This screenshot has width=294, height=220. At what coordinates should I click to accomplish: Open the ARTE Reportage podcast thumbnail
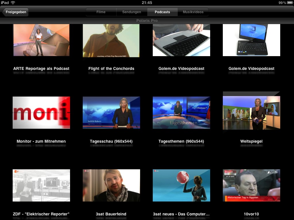click(41, 40)
